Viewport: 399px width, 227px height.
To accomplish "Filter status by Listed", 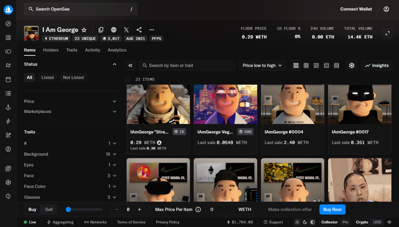I will [x=48, y=78].
